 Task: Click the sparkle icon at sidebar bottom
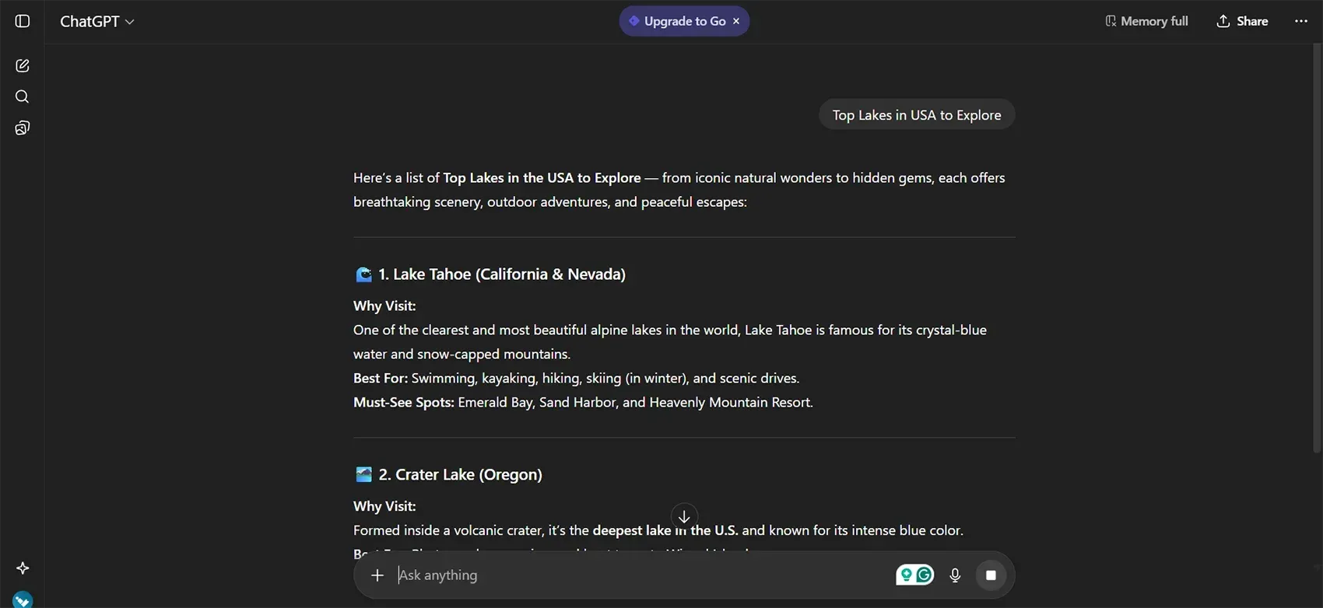point(23,568)
